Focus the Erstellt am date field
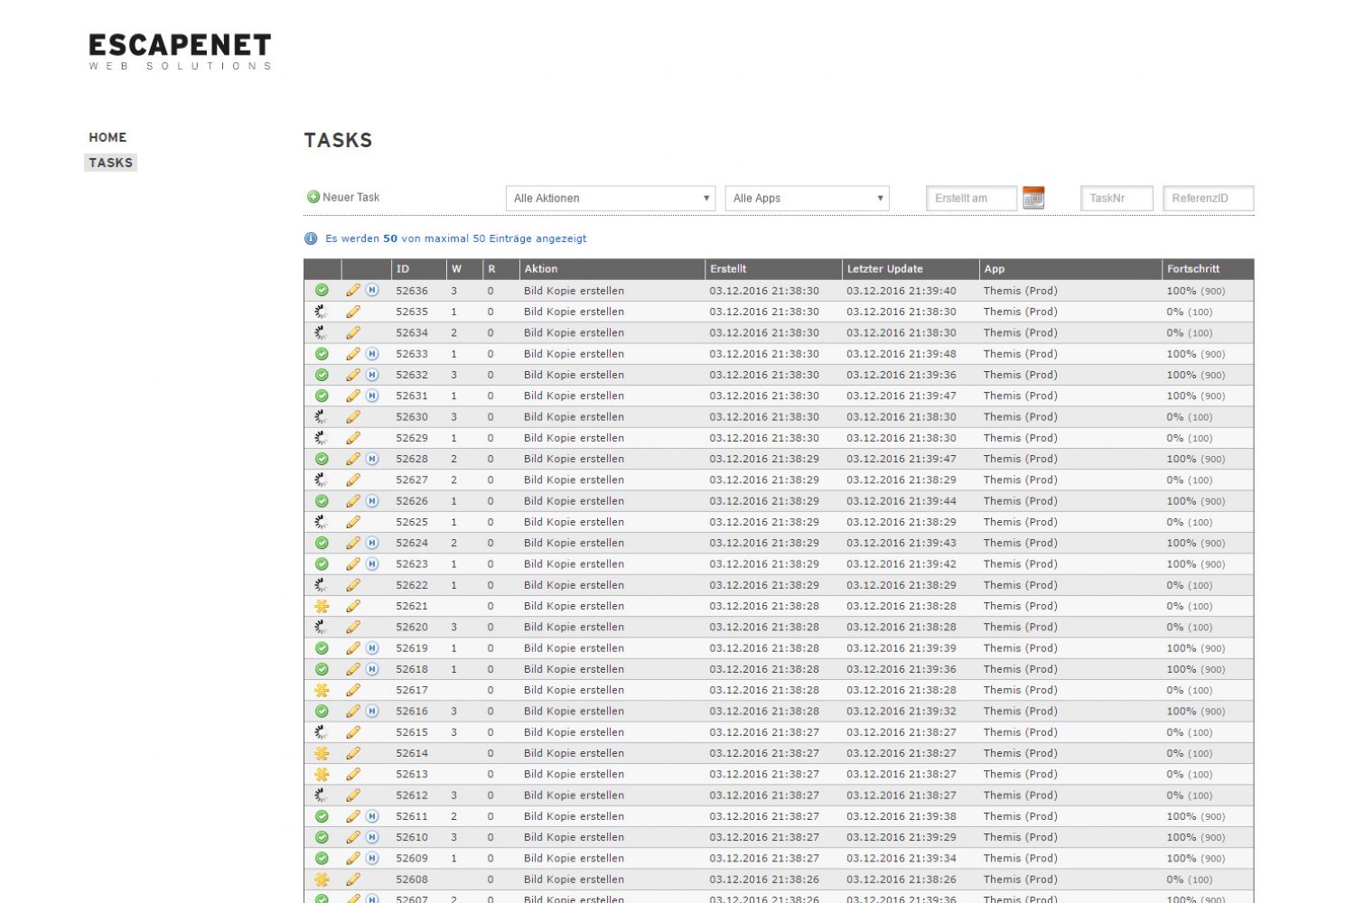 tap(971, 199)
